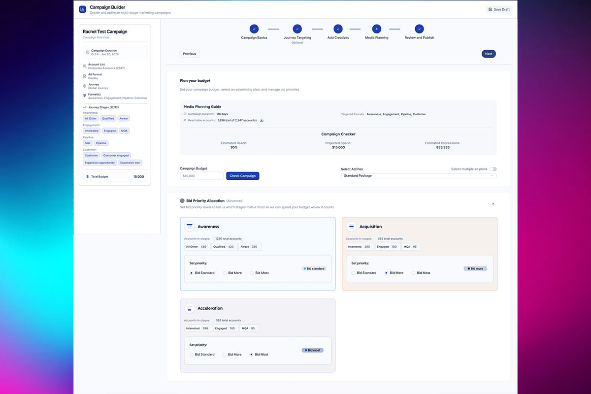Collapse the Bid Priority Allocation section
This screenshot has width=591, height=394.
pyautogui.click(x=493, y=204)
